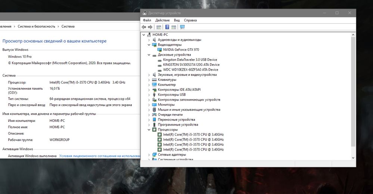This screenshot has height=194, width=373.
Task: Collapse the Дисковые устройства node
Action: (x=149, y=55)
